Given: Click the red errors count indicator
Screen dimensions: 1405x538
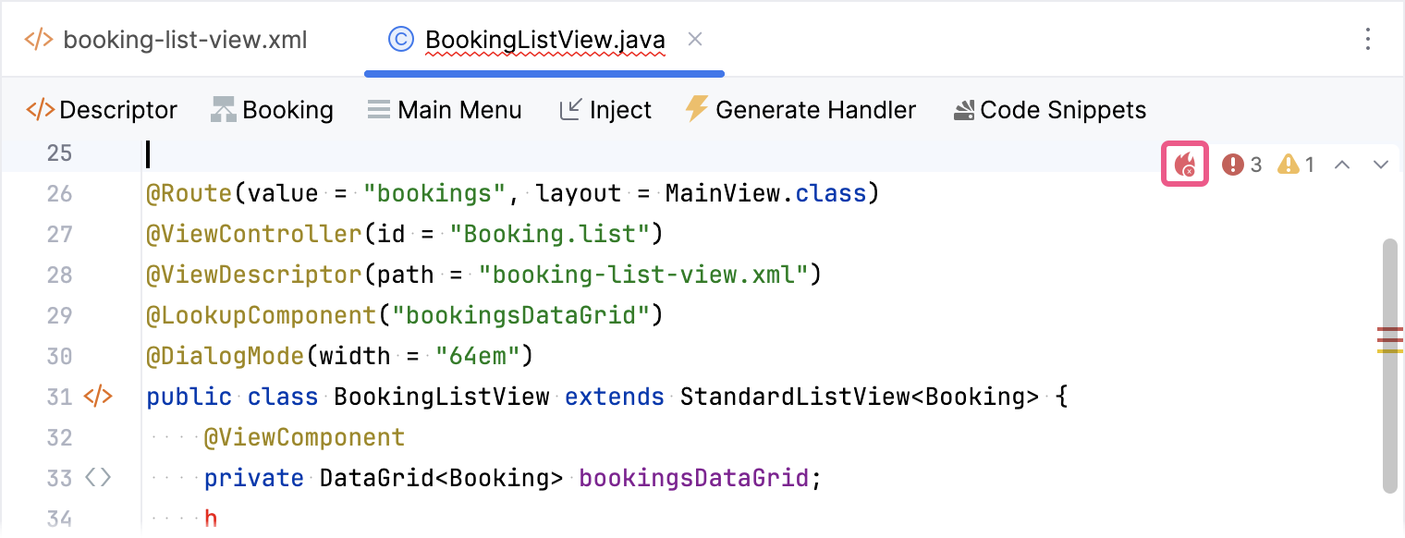Looking at the screenshot, I should tap(1241, 165).
